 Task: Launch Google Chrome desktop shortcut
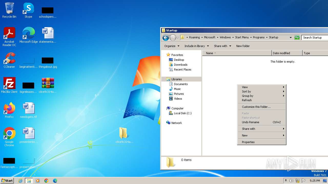[x=9, y=137]
